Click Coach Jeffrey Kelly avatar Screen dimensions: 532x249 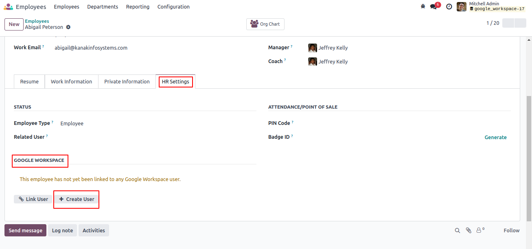(313, 61)
